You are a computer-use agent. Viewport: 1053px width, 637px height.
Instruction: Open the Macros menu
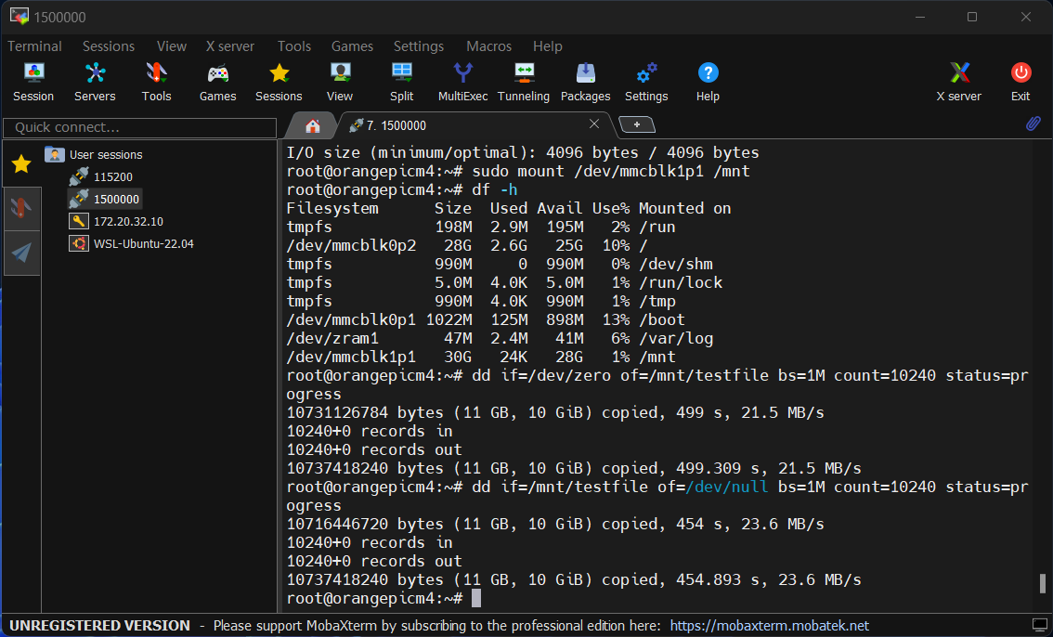pyautogui.click(x=488, y=46)
